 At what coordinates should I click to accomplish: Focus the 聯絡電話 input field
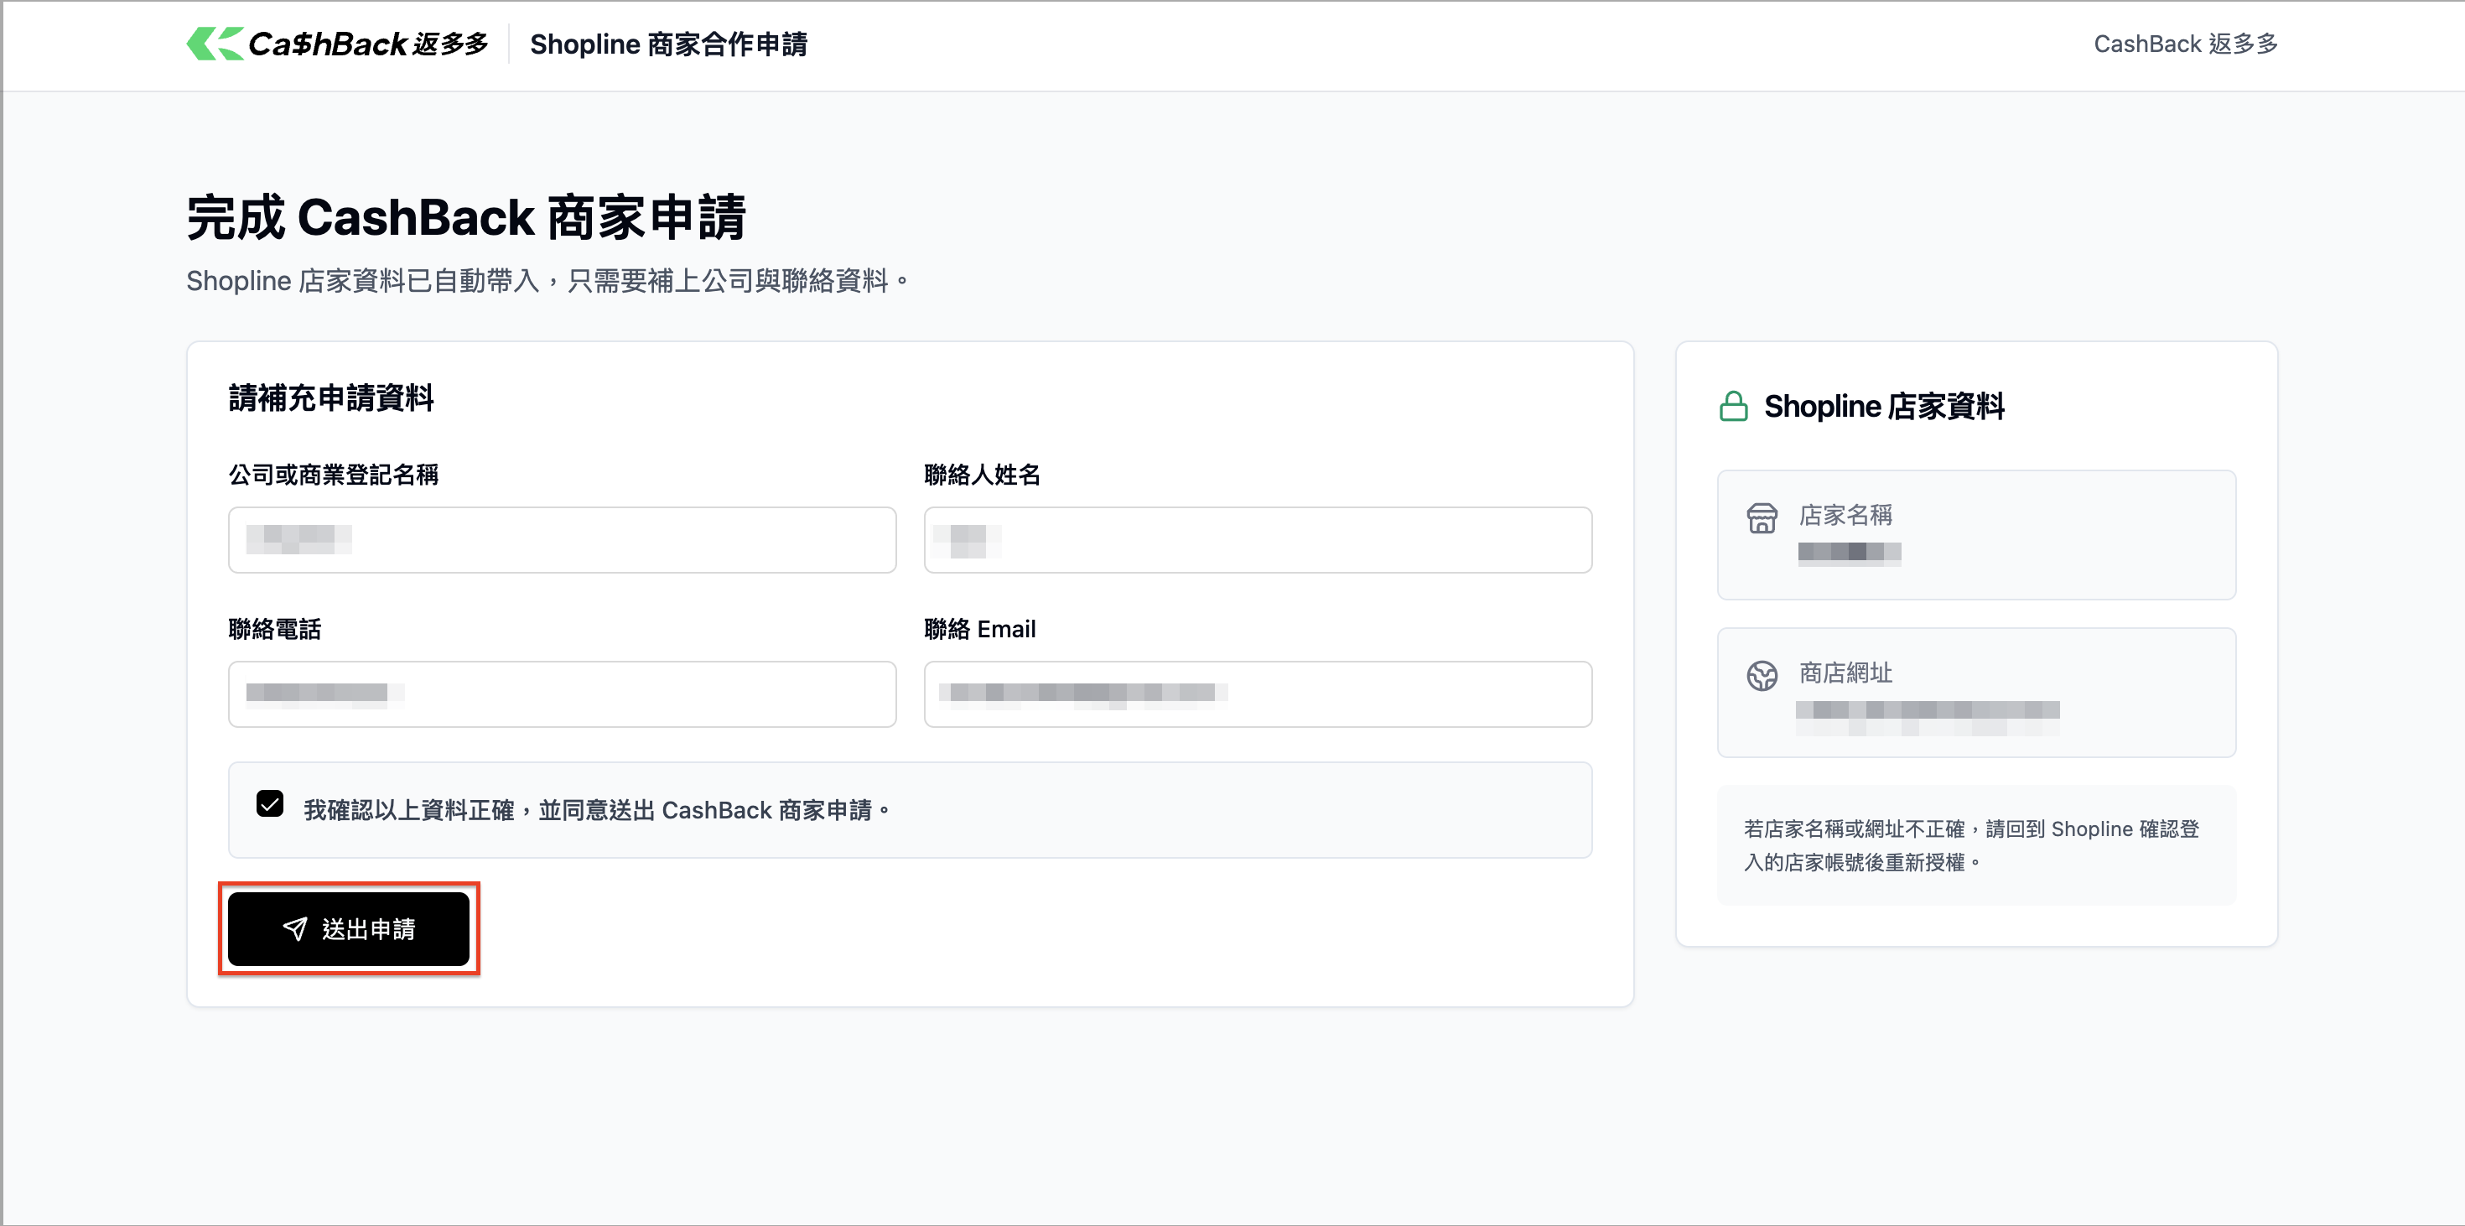pyautogui.click(x=563, y=694)
